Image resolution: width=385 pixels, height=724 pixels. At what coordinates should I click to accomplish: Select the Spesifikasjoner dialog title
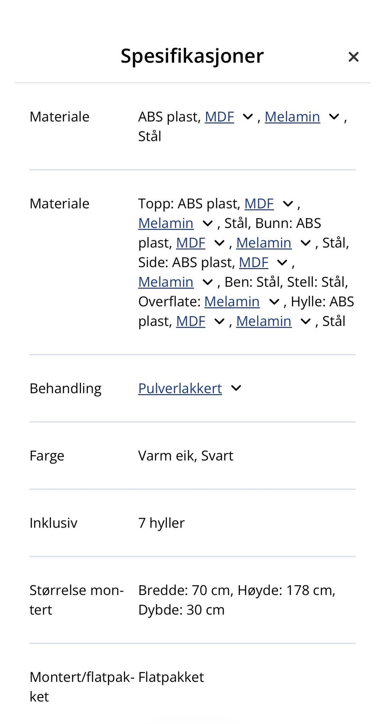192,56
